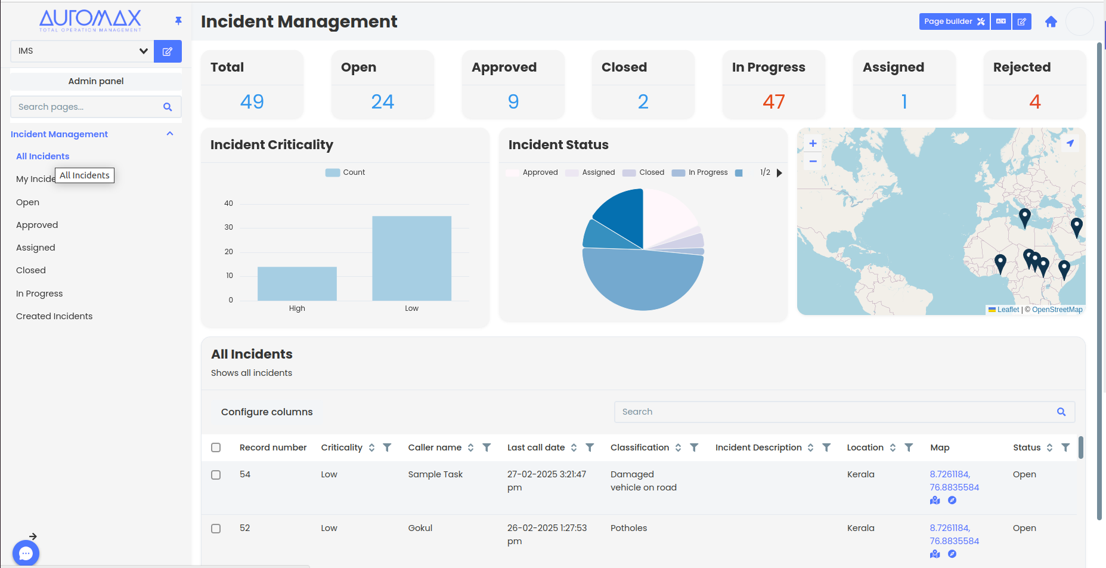Screen dimensions: 1106x568
Task: Click the Page builder button
Action: (954, 21)
